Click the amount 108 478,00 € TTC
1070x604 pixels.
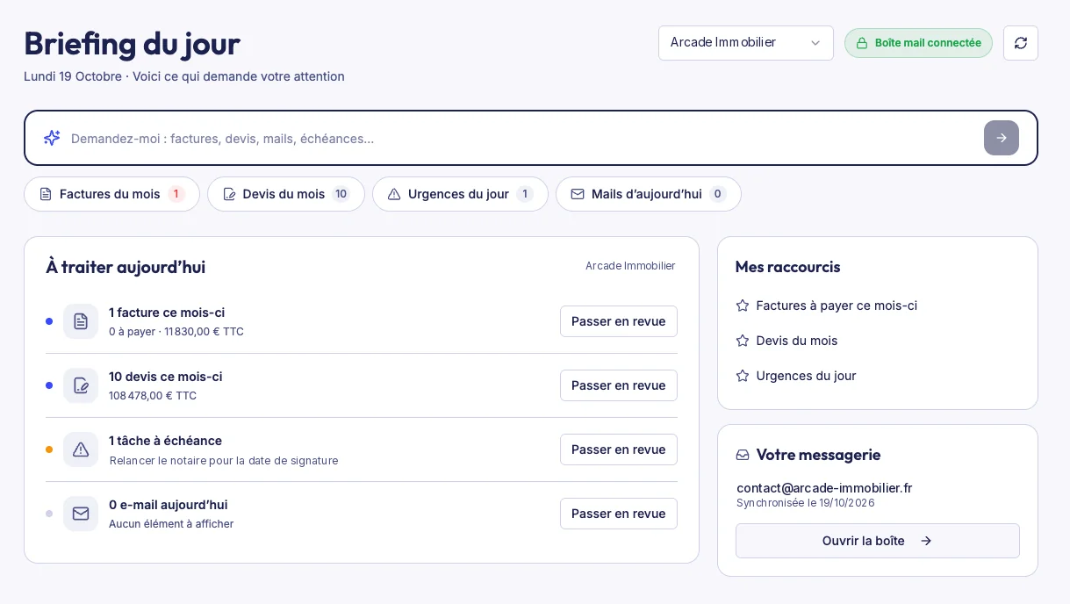153,396
